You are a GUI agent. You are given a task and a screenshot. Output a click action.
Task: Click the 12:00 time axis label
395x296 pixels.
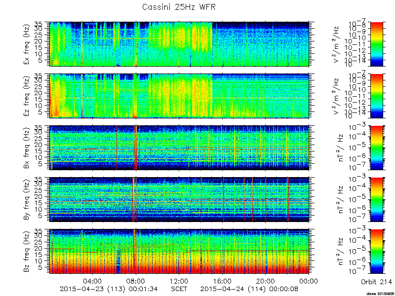pyautogui.click(x=179, y=281)
